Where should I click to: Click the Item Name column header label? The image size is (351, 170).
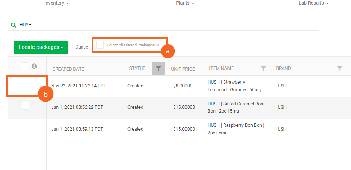[221, 68]
